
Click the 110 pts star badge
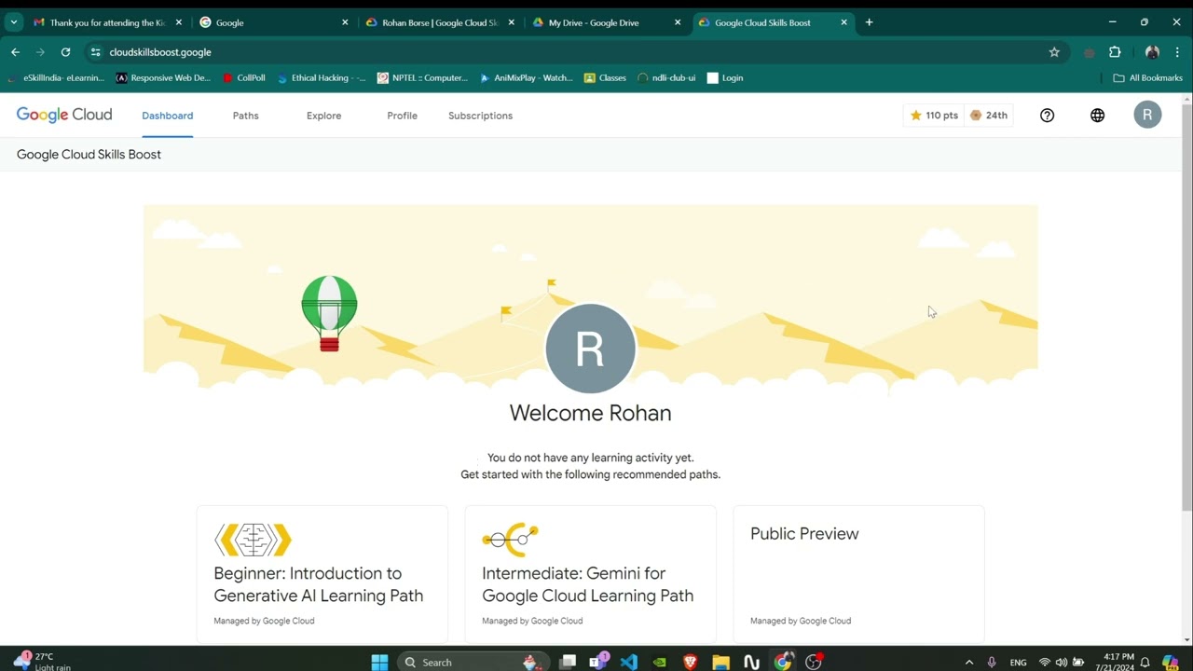coord(934,116)
